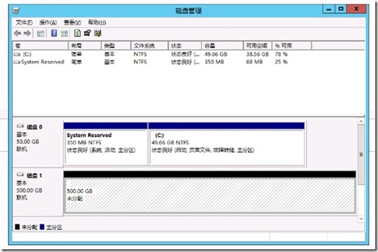Viewport: 378px width, 252px height.
Task: Sort by the 可用空间 column header
Action: point(257,45)
